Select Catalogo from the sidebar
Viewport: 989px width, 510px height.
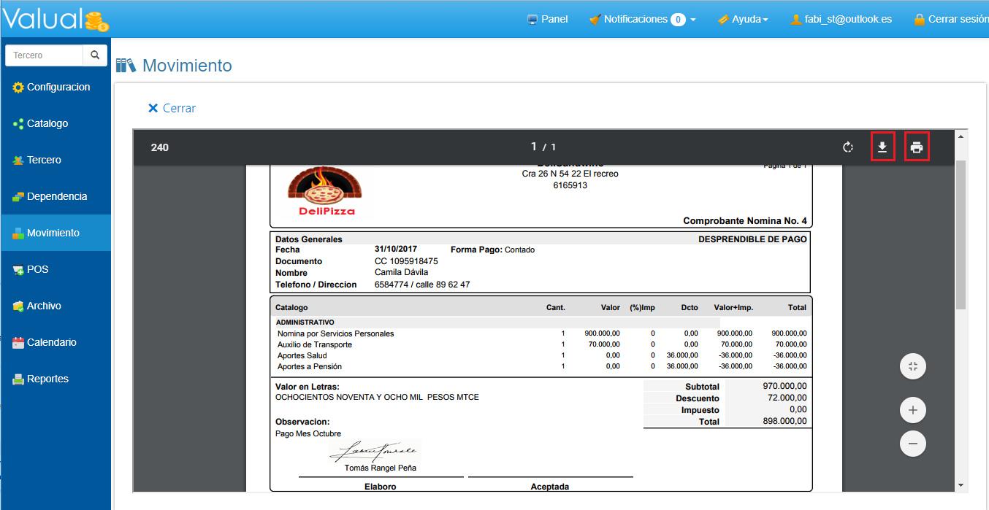tap(47, 124)
